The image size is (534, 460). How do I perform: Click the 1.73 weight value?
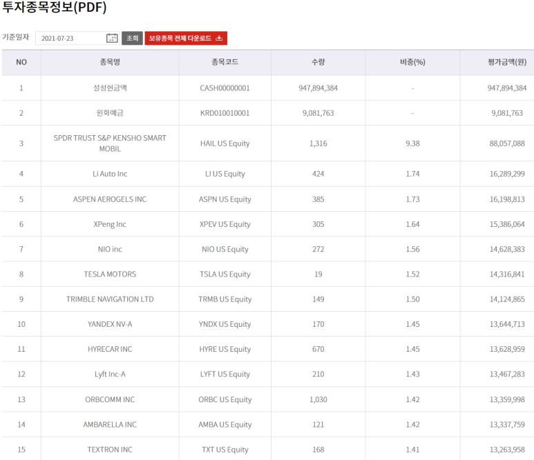(x=412, y=199)
